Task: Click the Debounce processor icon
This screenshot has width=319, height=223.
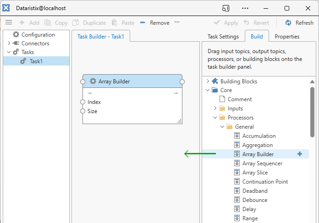Action: click(237, 200)
